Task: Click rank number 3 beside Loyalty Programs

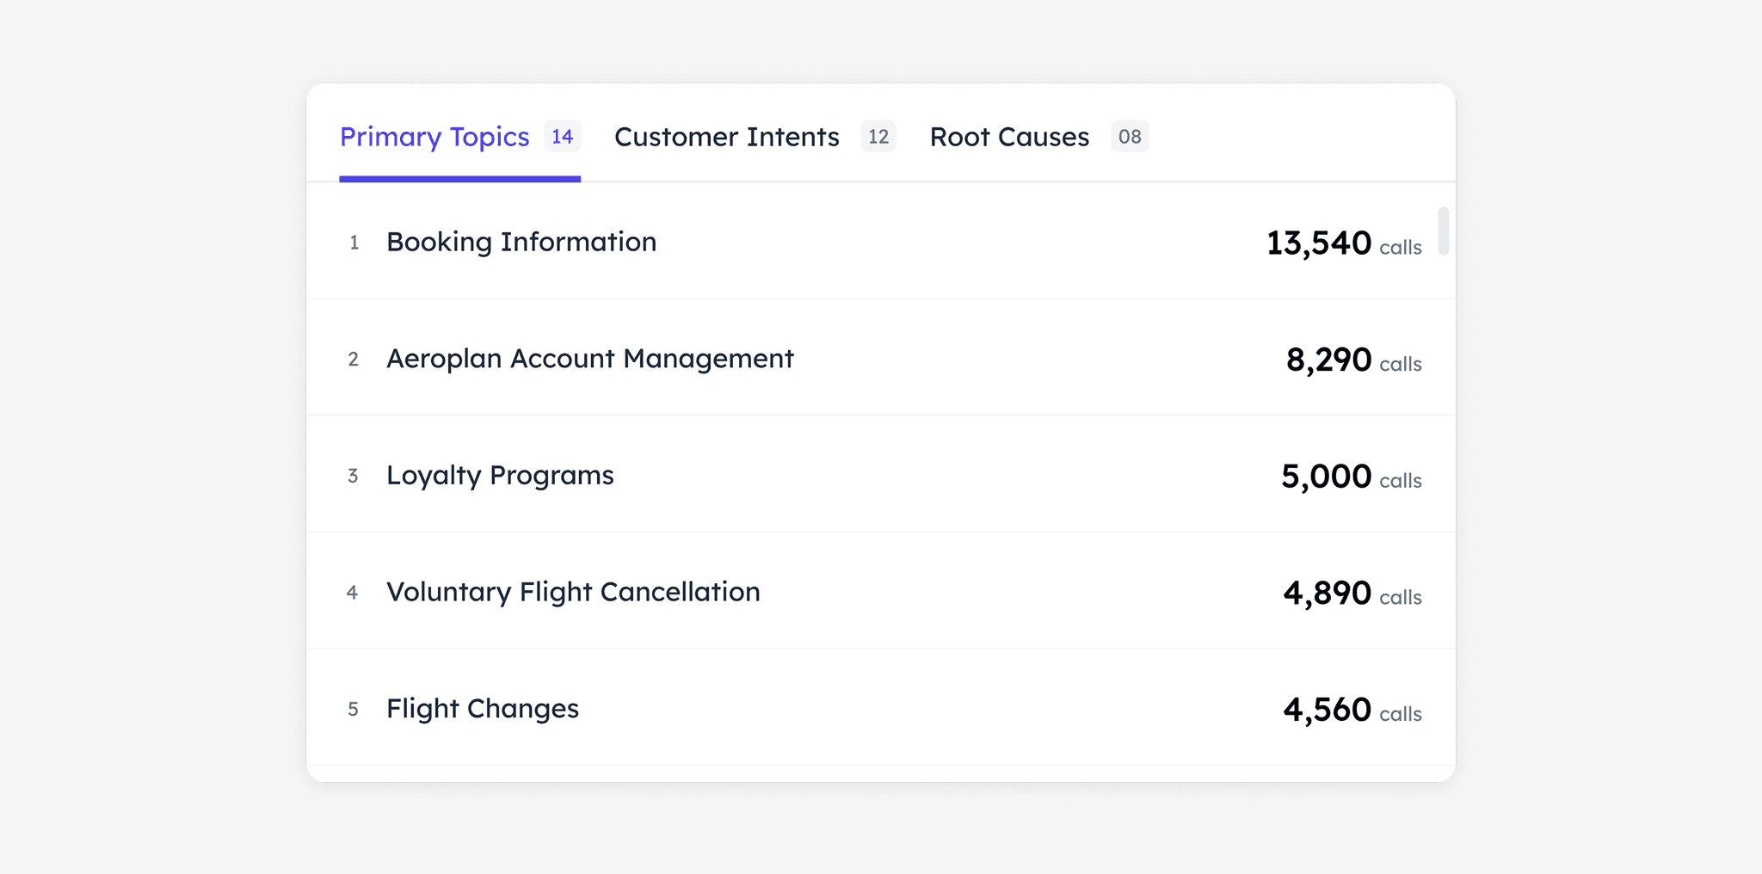Action: click(353, 477)
